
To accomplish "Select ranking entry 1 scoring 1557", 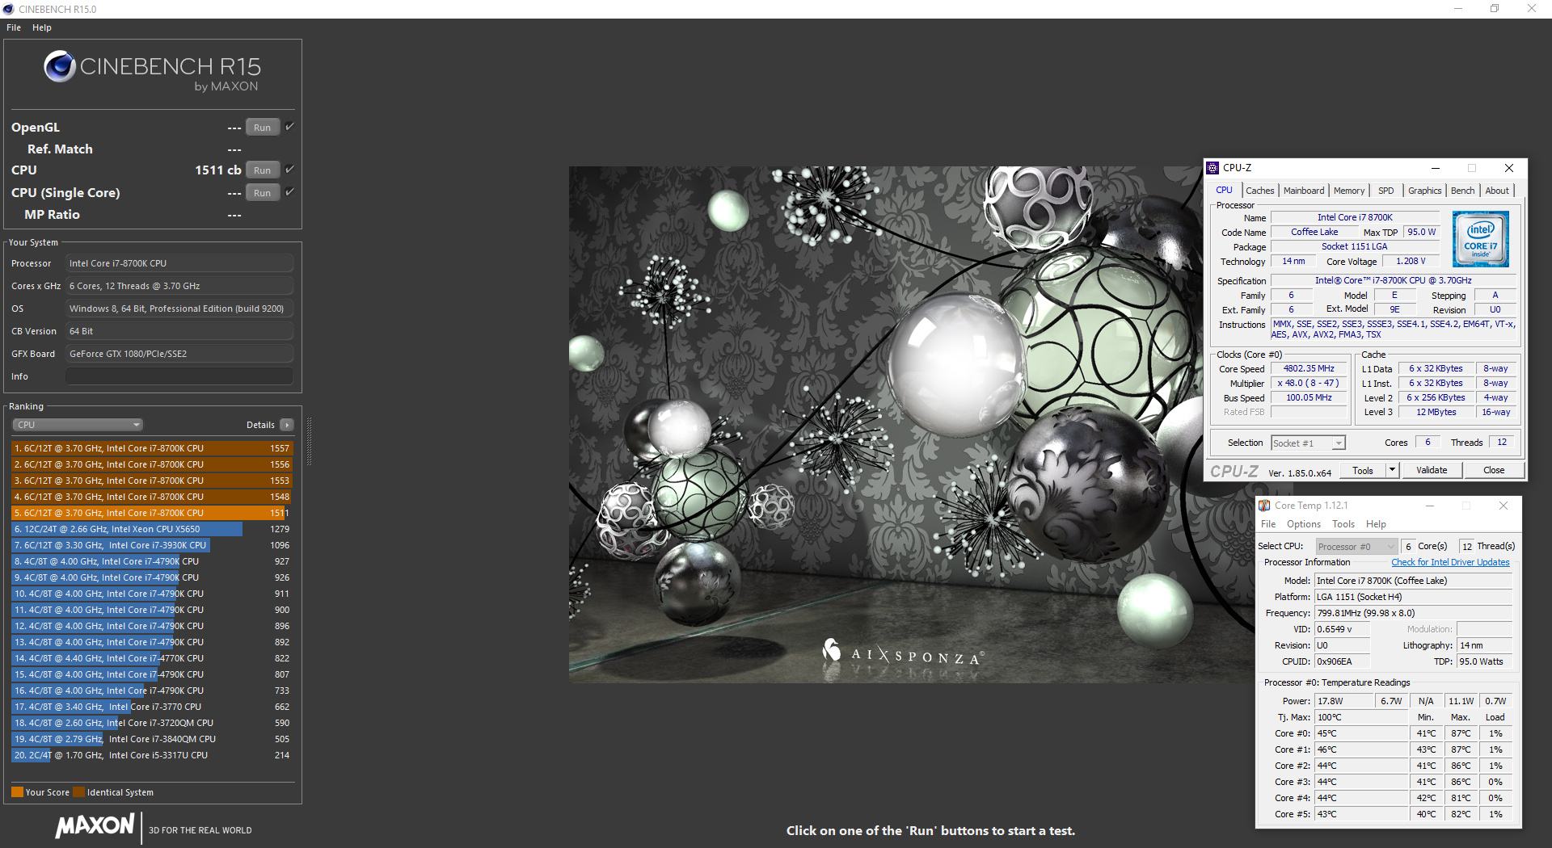I will [152, 448].
